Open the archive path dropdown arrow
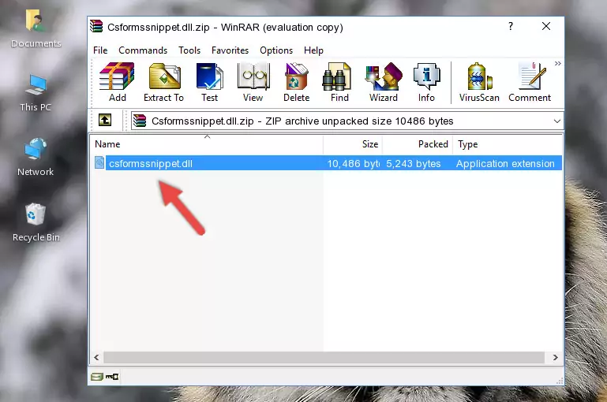 556,121
